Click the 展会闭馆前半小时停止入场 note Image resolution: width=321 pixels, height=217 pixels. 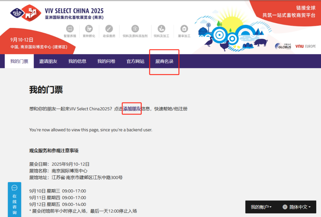pos(83,211)
